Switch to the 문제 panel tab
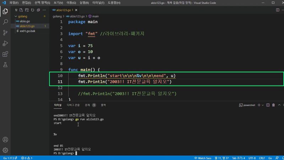Viewport: 284px width, 160px height. click(87, 105)
